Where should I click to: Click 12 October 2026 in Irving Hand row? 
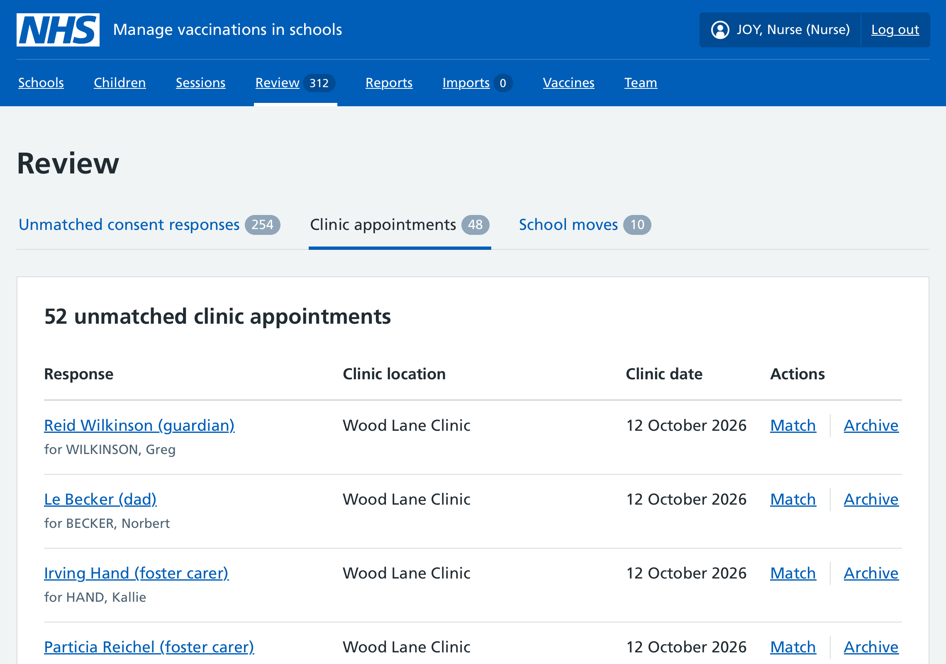coord(686,573)
